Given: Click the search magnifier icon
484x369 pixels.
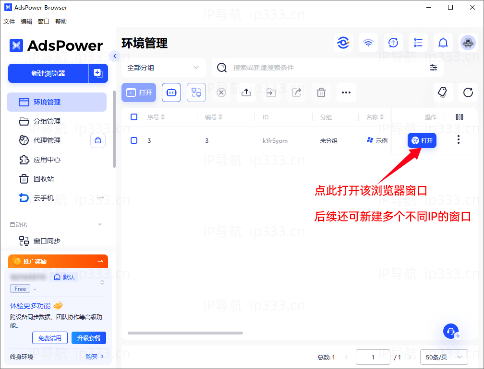Looking at the screenshot, I should click(x=222, y=68).
